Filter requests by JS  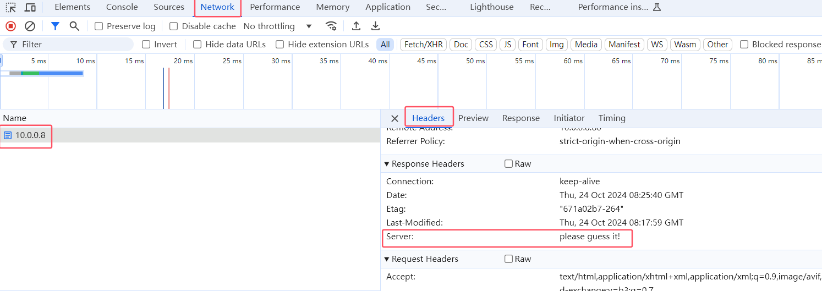pos(507,45)
